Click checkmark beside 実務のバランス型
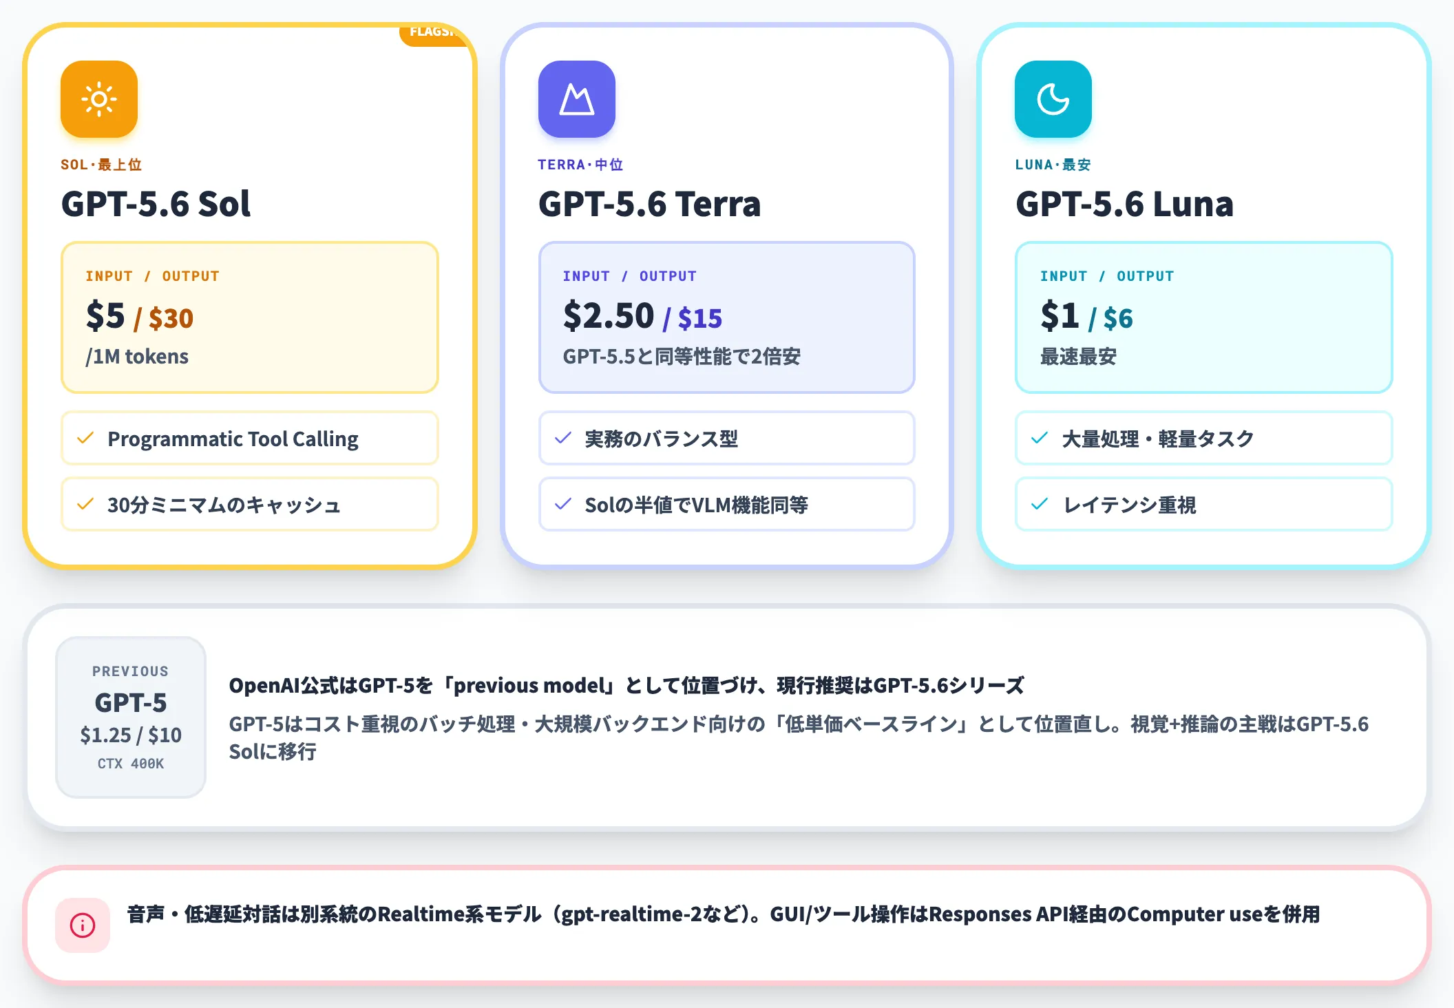 [563, 438]
